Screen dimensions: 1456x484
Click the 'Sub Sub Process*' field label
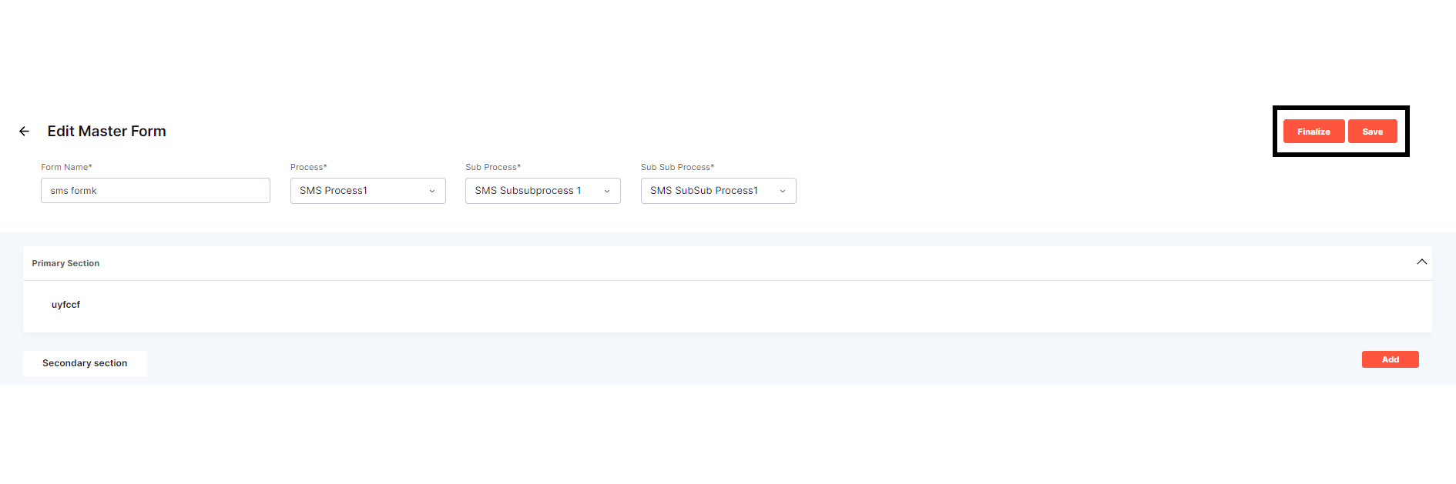[677, 167]
